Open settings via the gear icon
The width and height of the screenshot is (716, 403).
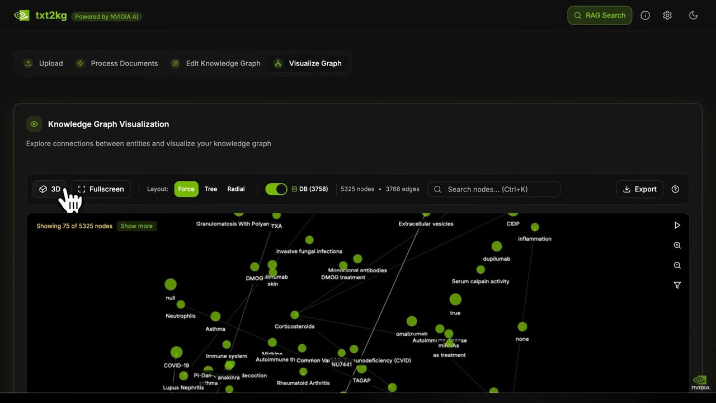tap(667, 16)
